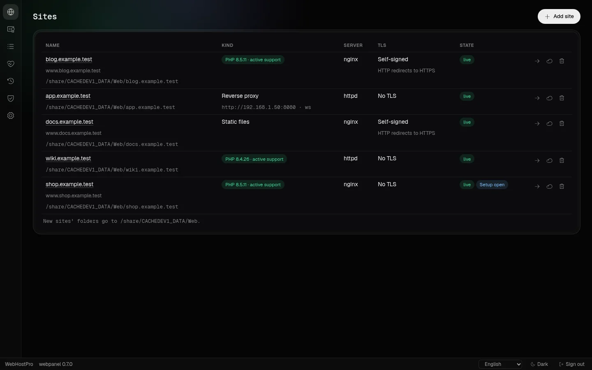Click the cloud icon for docs.example.test
Viewport: 592px width, 370px height.
pos(549,123)
